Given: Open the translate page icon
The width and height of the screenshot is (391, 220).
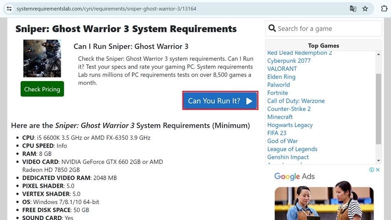Looking at the screenshot, I should tap(353, 9).
